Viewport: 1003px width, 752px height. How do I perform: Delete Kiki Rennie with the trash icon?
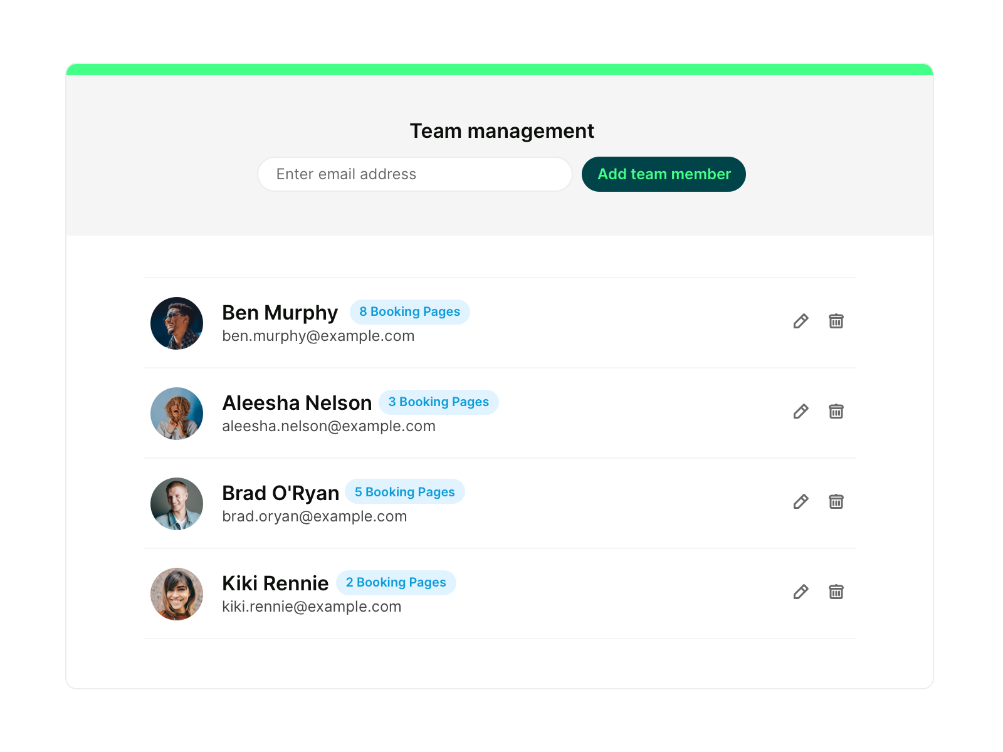pos(836,592)
